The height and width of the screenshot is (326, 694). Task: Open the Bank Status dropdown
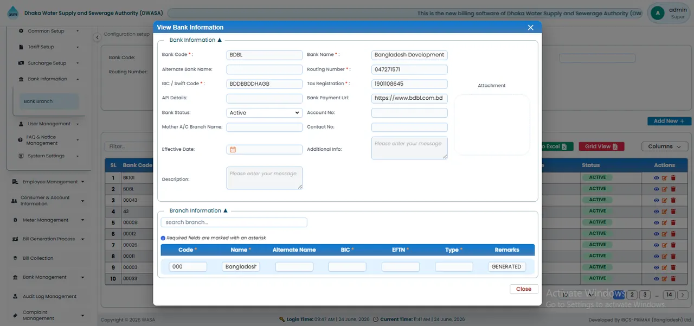265,113
